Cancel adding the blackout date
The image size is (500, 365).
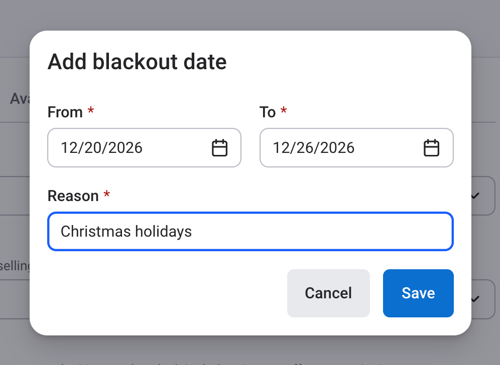click(x=328, y=293)
